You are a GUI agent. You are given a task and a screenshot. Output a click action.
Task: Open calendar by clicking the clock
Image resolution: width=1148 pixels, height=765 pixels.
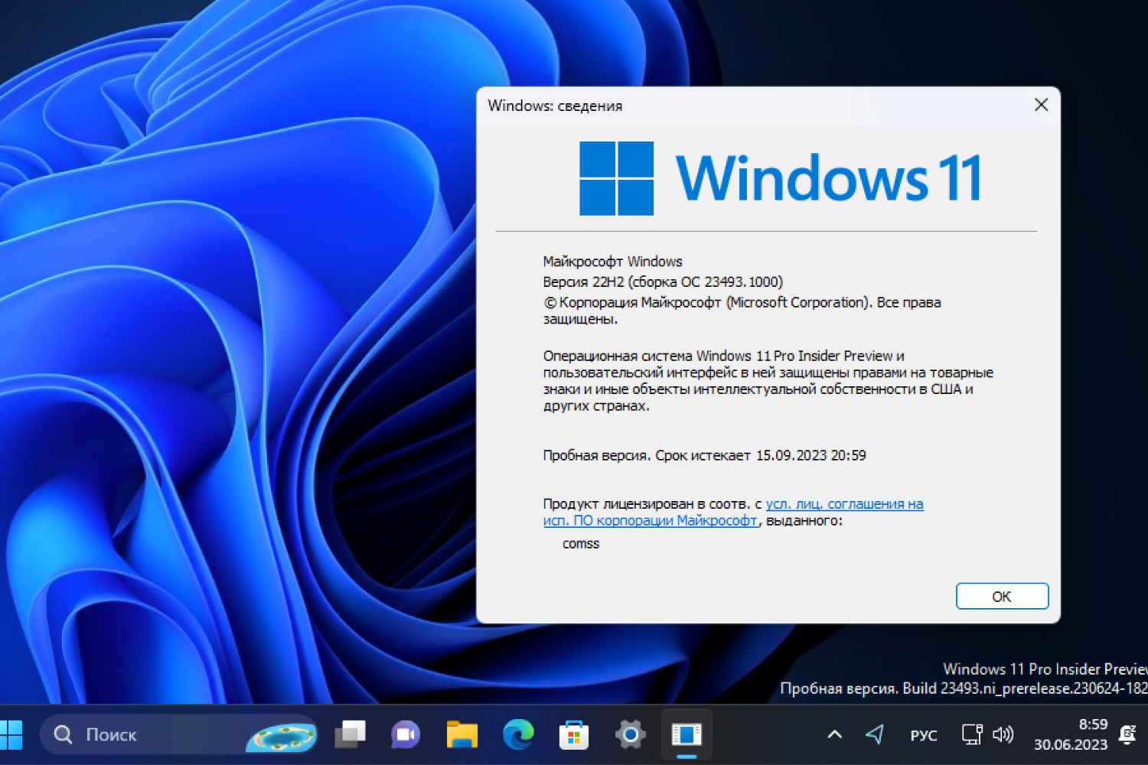point(1071,734)
